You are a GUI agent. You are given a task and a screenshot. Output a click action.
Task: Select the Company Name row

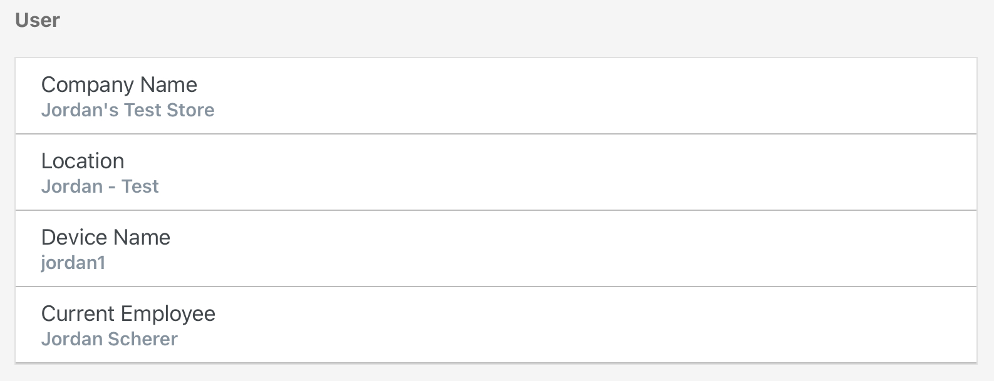tap(495, 96)
